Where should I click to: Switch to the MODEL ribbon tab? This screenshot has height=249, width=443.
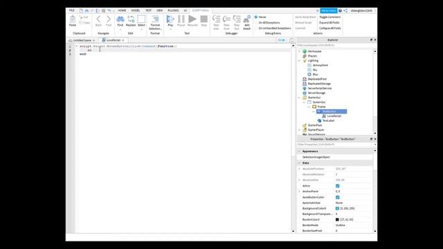136,10
